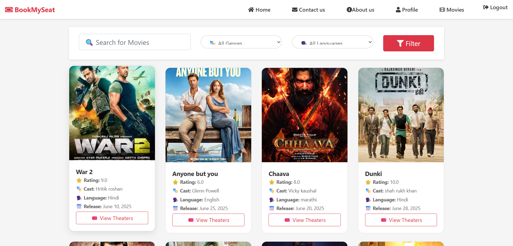This screenshot has height=246, width=513.
Task: Click the masks icon by Vicky kaushal
Action: tap(272, 191)
